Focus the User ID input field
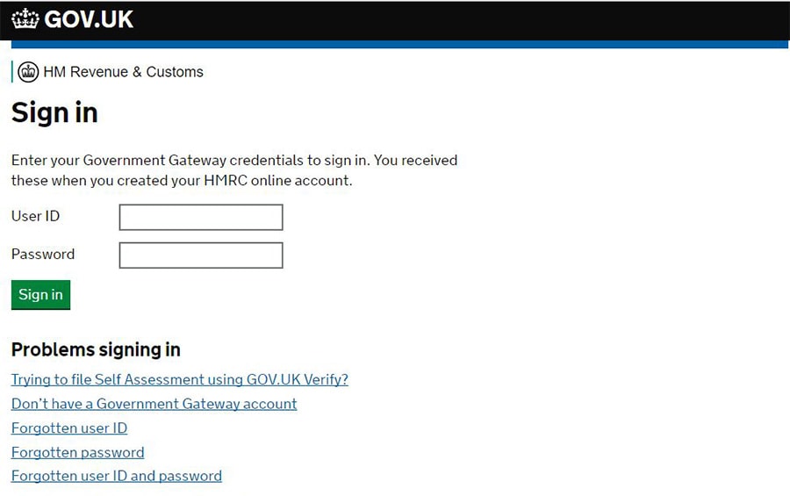The height and width of the screenshot is (496, 790). click(201, 217)
